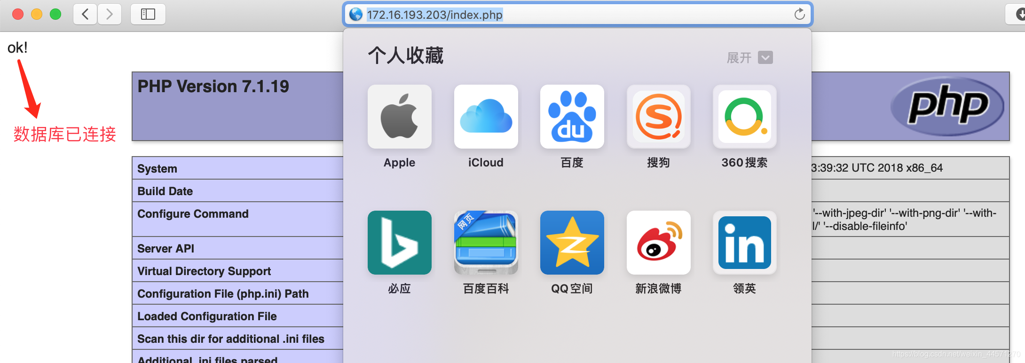
Task: Click the globe icon in address bar
Action: 356,15
